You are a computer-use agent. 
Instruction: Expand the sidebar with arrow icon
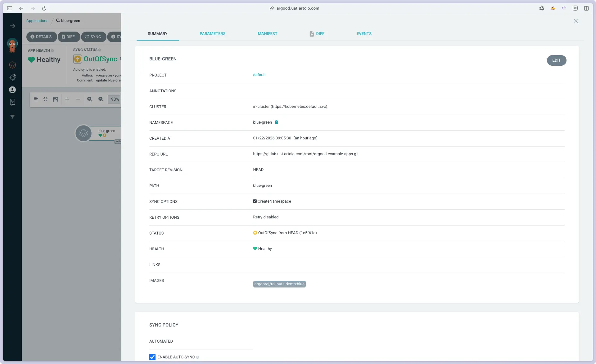12,26
